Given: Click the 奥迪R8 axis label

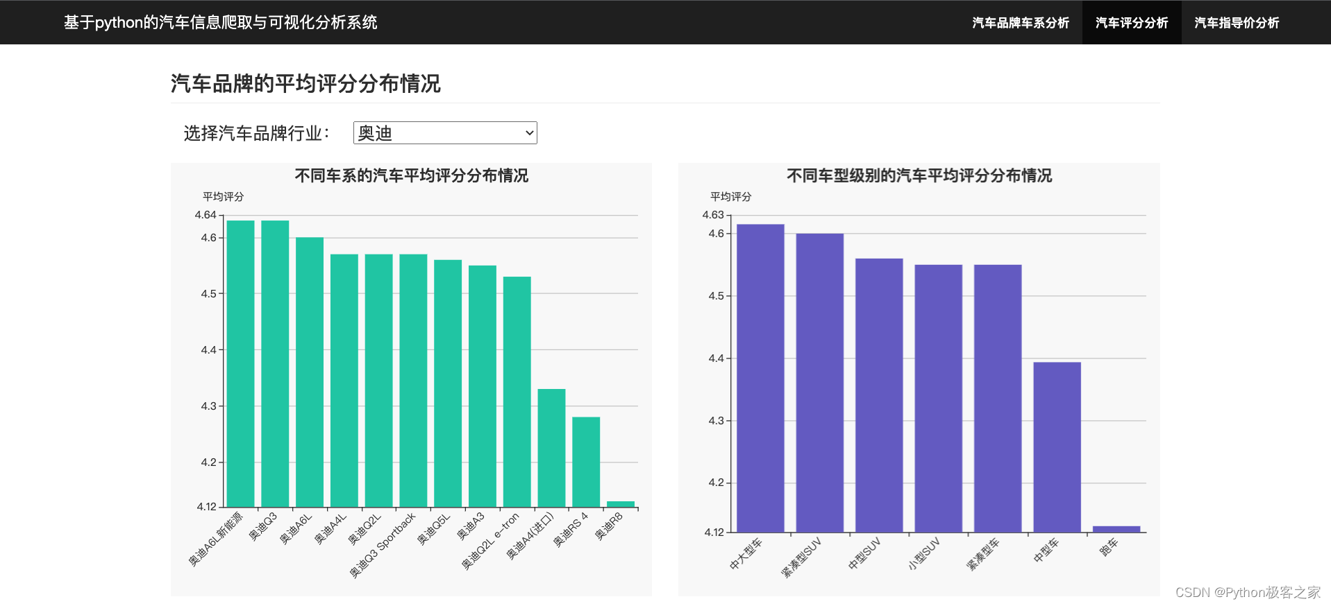Looking at the screenshot, I should 610,526.
